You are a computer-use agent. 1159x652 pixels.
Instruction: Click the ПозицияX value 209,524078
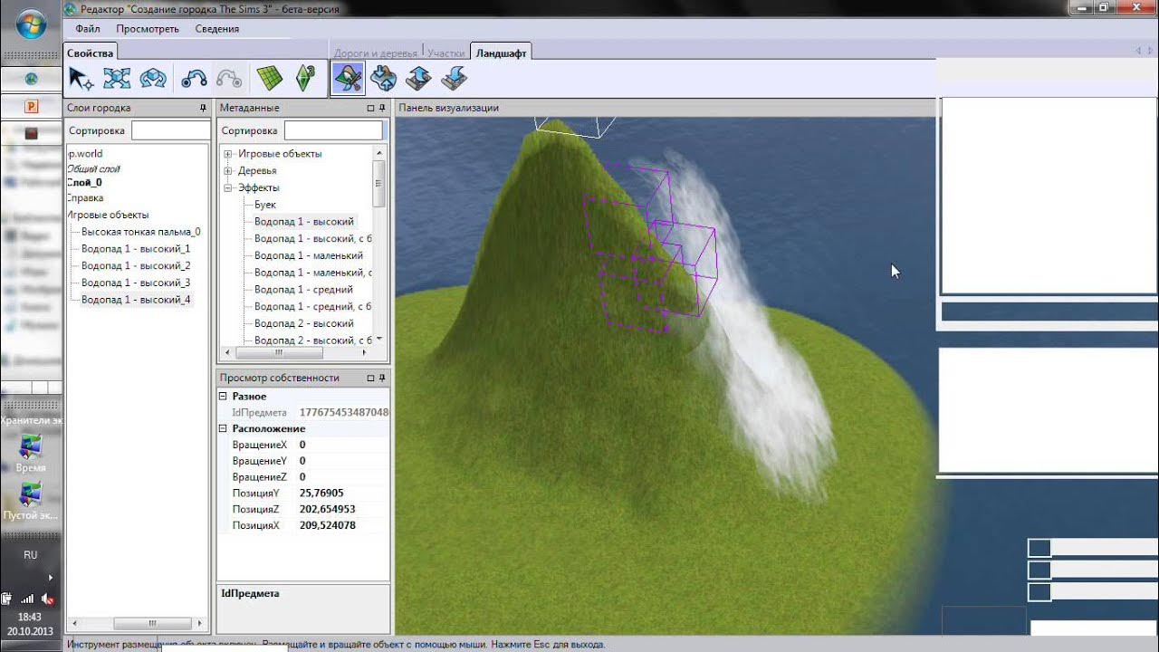(x=327, y=526)
